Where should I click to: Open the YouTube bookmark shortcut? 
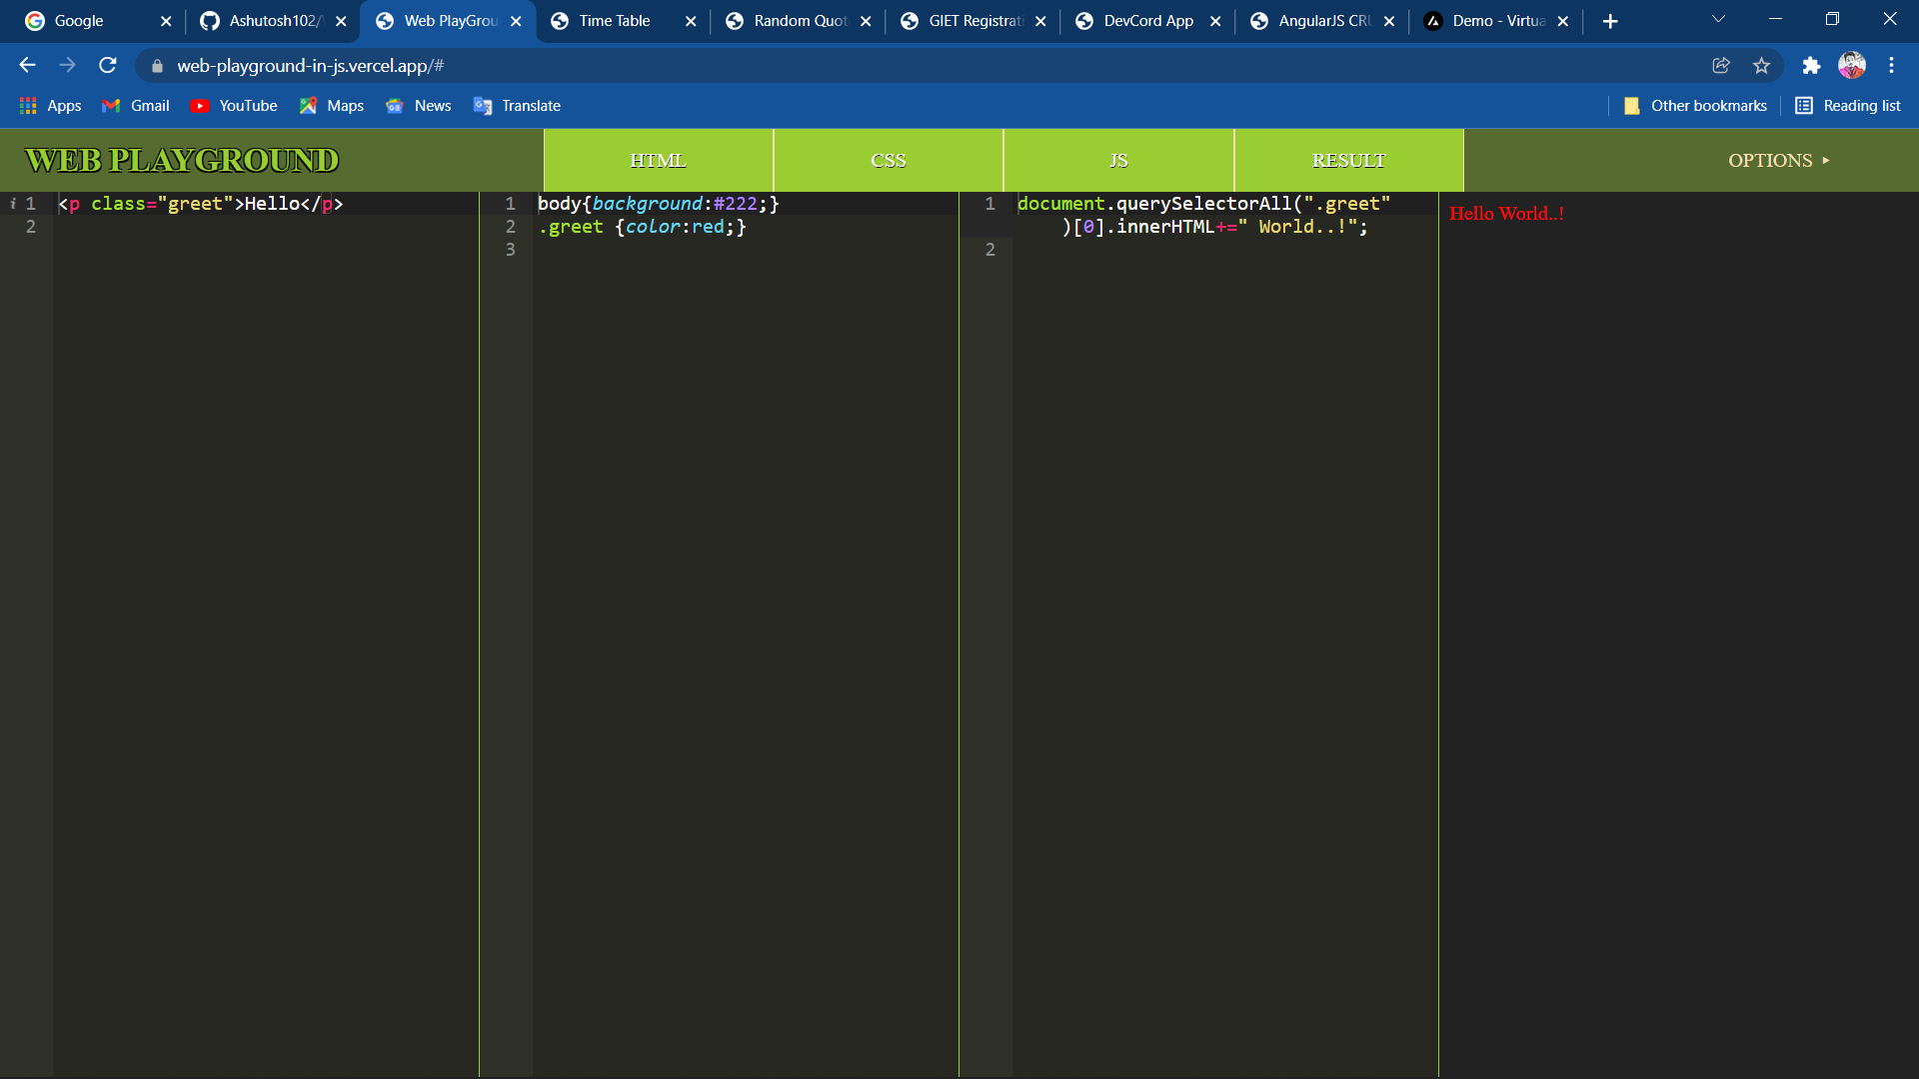coord(234,105)
